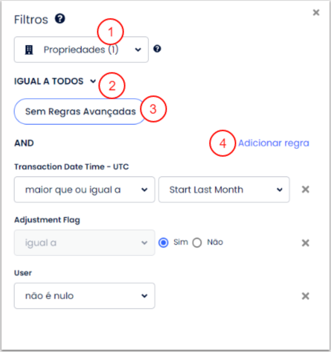This screenshot has width=331, height=352.
Task: Expand the IGUAL A TODOS selector
Action: pyautogui.click(x=55, y=81)
